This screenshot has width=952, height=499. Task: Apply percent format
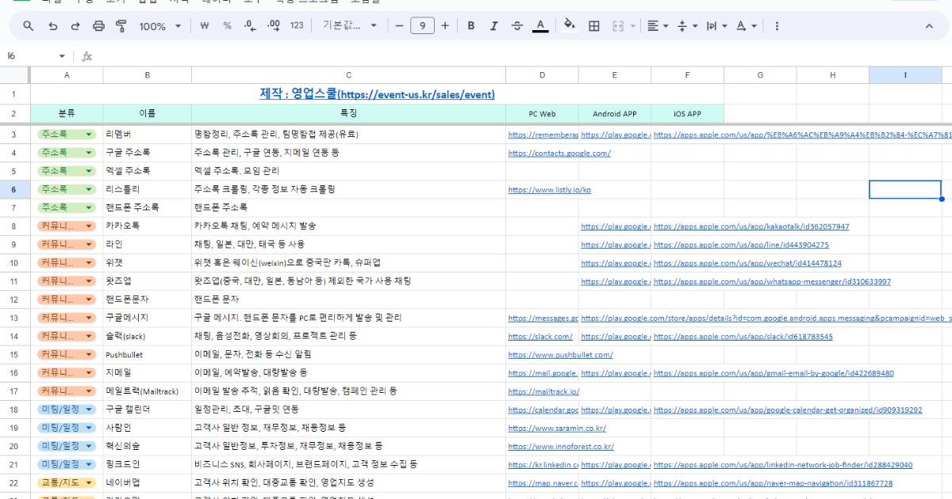227,25
